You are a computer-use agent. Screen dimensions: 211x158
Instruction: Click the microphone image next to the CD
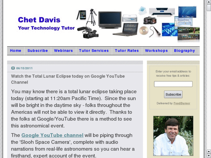click(x=155, y=32)
